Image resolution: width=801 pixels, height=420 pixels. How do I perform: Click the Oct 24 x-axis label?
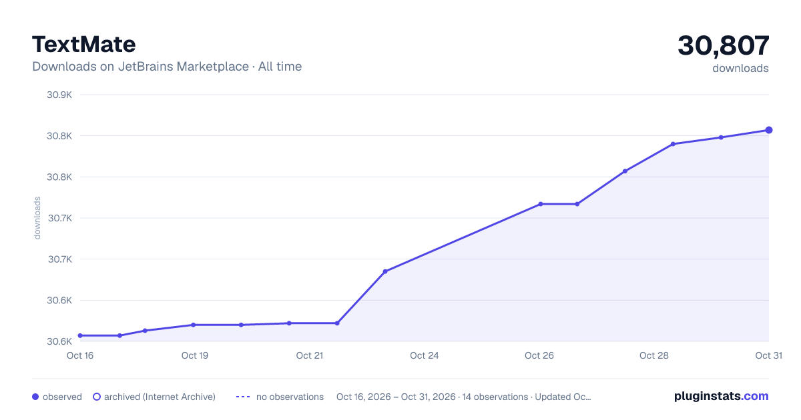point(425,355)
